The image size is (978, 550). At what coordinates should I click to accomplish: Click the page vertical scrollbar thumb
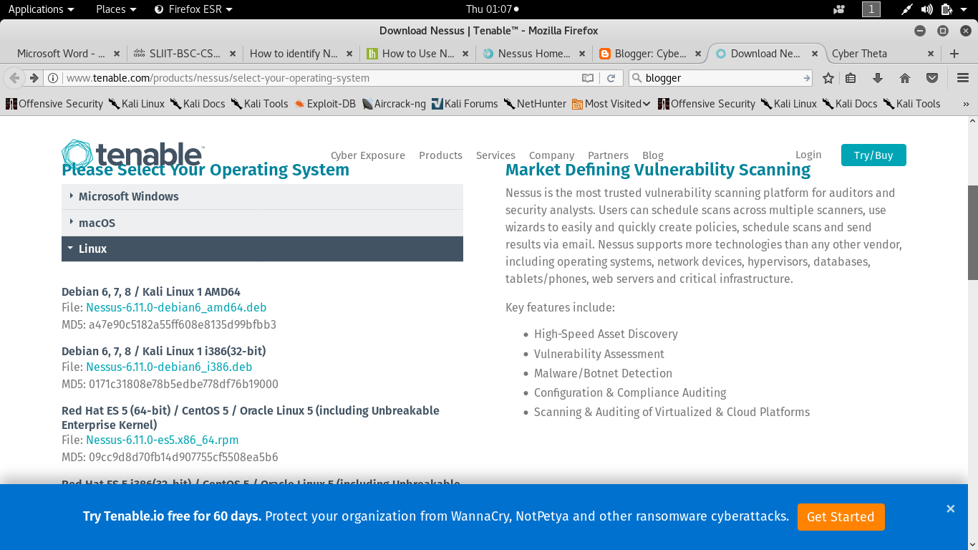[973, 233]
